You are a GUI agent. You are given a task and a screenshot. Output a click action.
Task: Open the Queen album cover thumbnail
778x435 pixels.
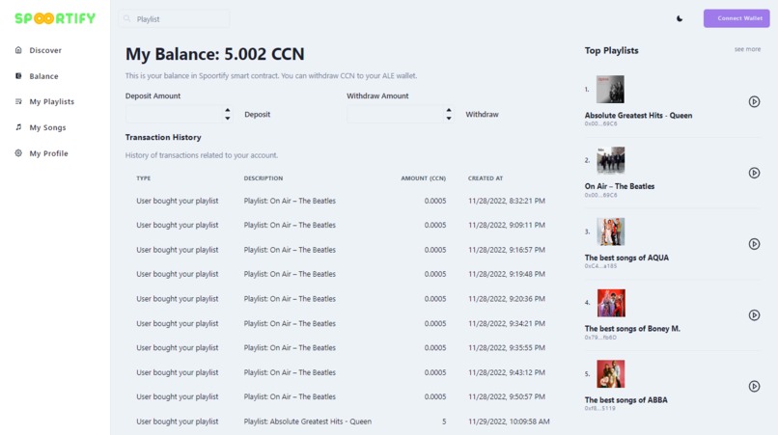pos(610,90)
